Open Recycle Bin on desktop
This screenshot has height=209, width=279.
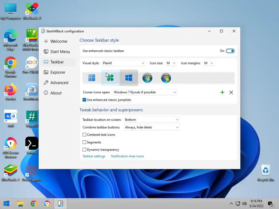265,173
